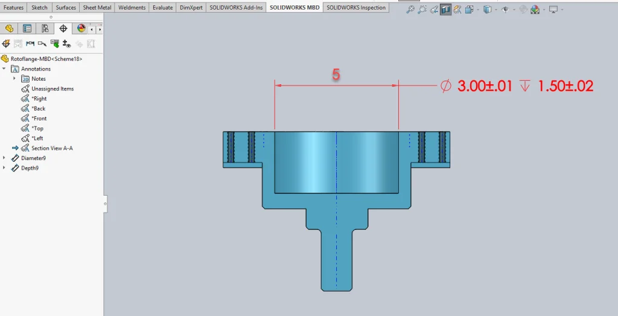
Task: Expand the Diameter9 feature
Action: click(x=4, y=158)
